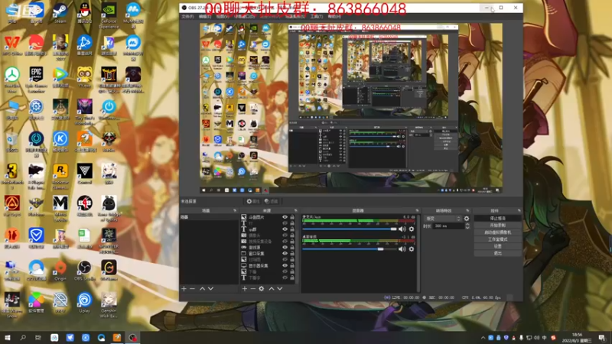Screen dimensions: 612x344
Task: Click the clock in the system tray
Action: (577, 337)
